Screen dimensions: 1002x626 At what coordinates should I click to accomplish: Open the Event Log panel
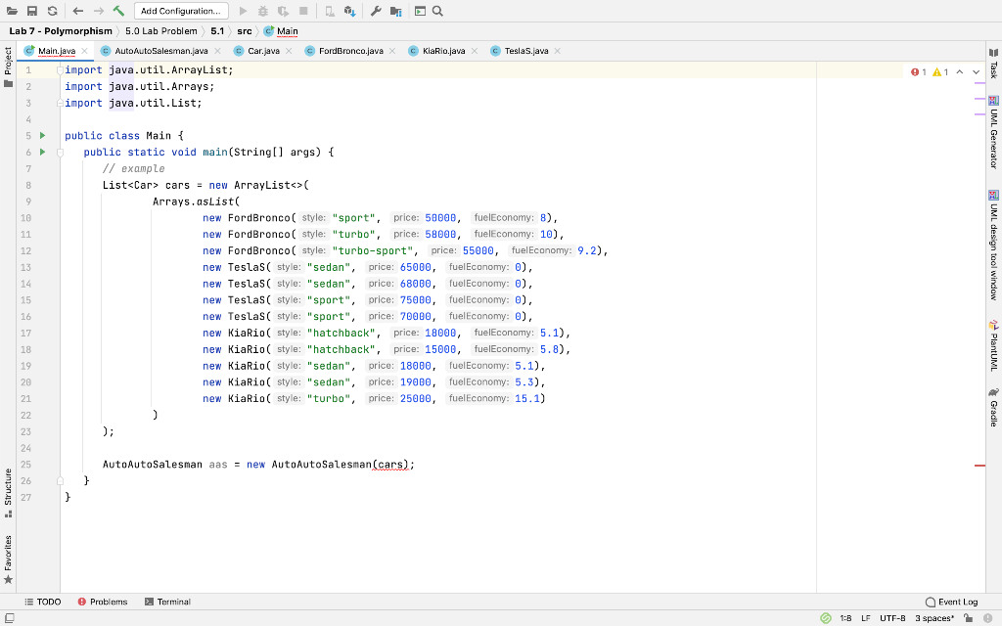[950, 602]
